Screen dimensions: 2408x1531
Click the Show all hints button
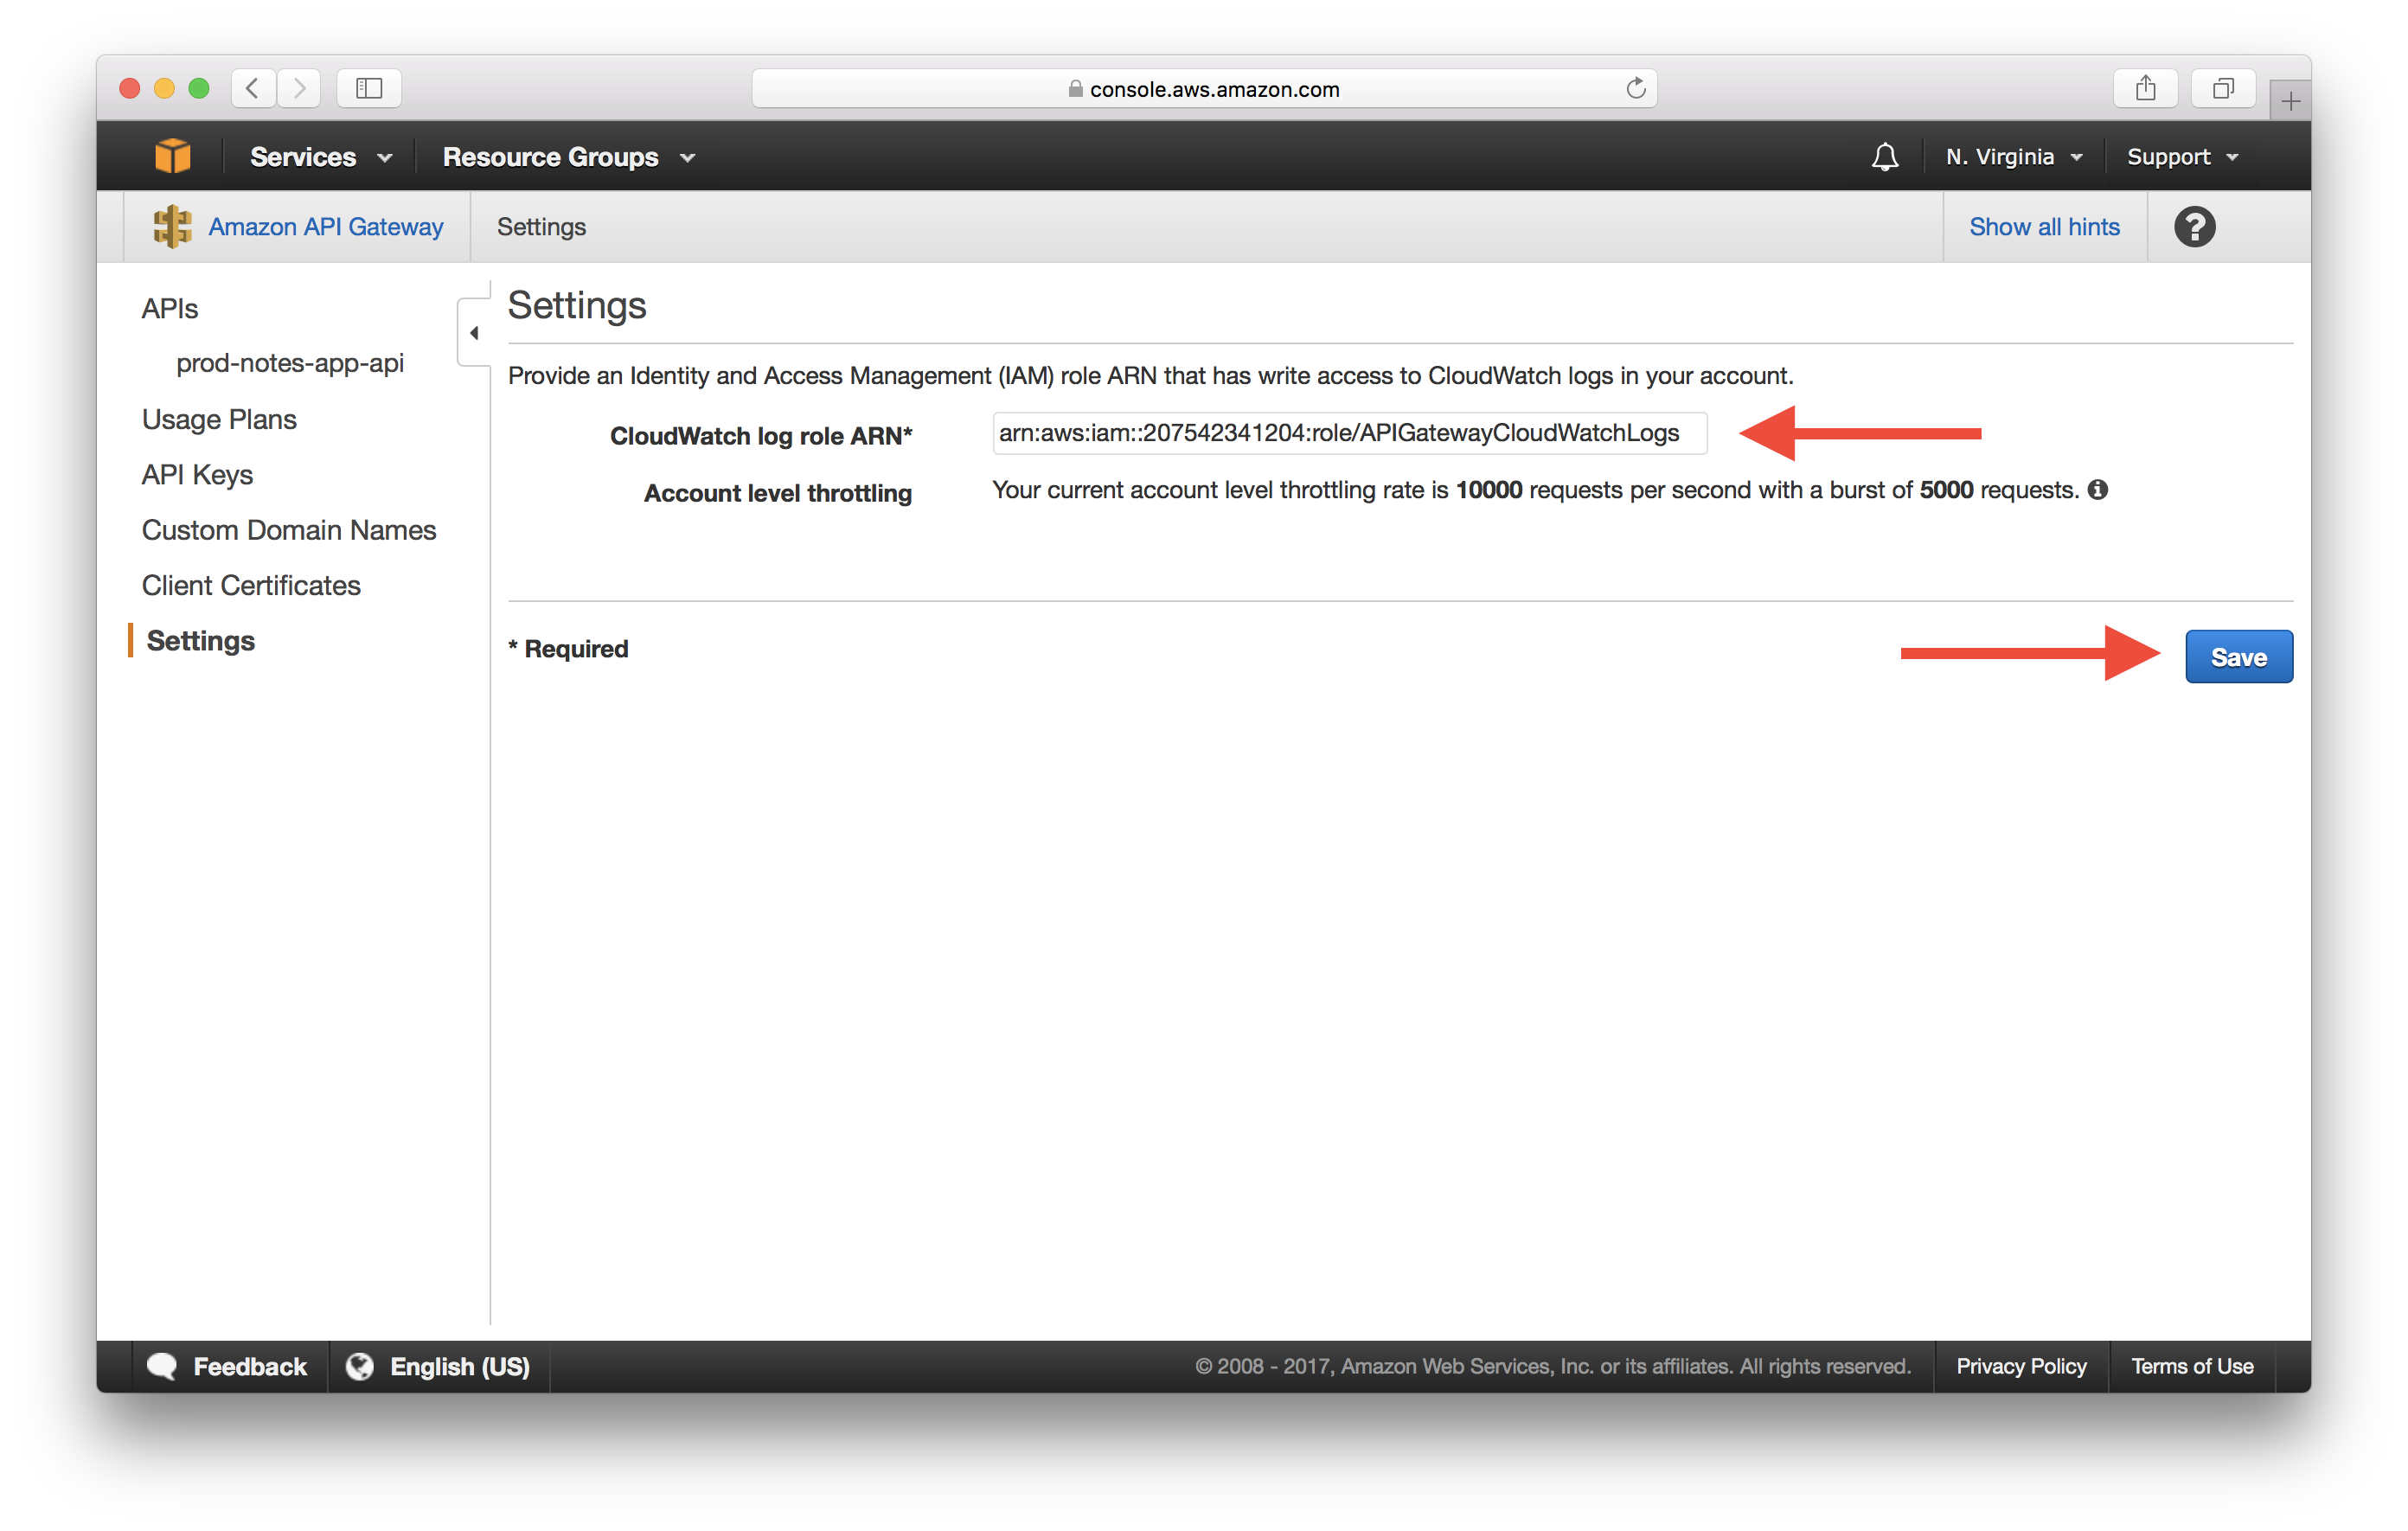[x=2041, y=227]
